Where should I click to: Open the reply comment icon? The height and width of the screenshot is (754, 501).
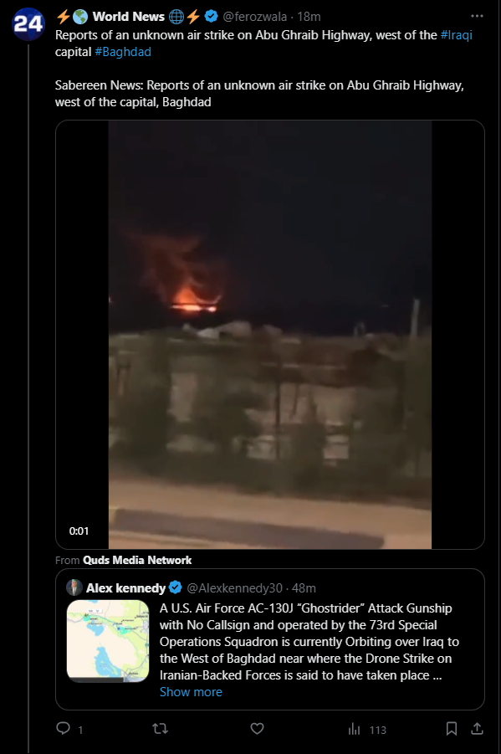tap(63, 728)
